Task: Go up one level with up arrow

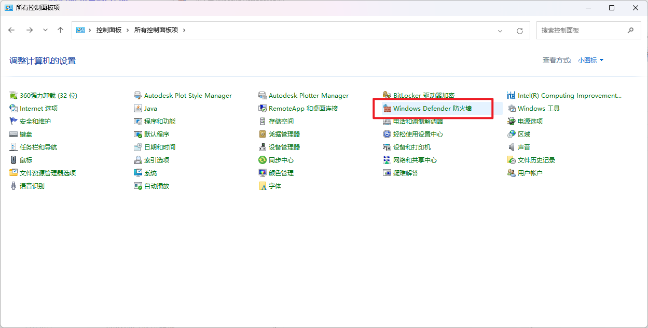Action: click(x=60, y=30)
